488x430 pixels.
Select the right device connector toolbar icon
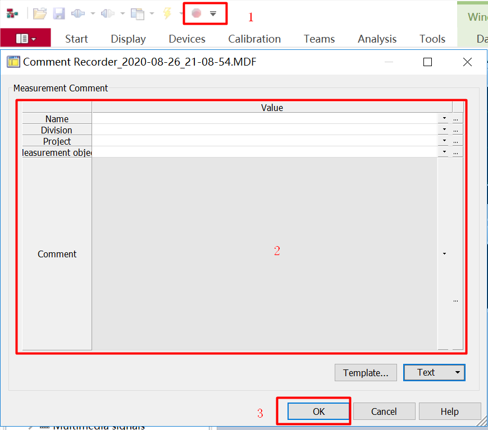click(x=107, y=13)
